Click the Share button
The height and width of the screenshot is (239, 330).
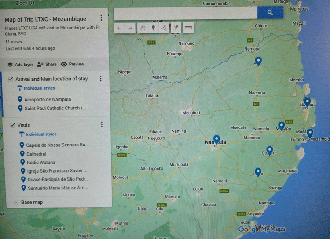coord(47,64)
